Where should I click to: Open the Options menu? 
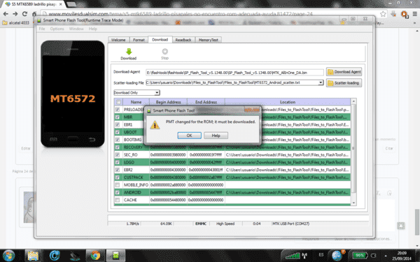[x=57, y=29]
